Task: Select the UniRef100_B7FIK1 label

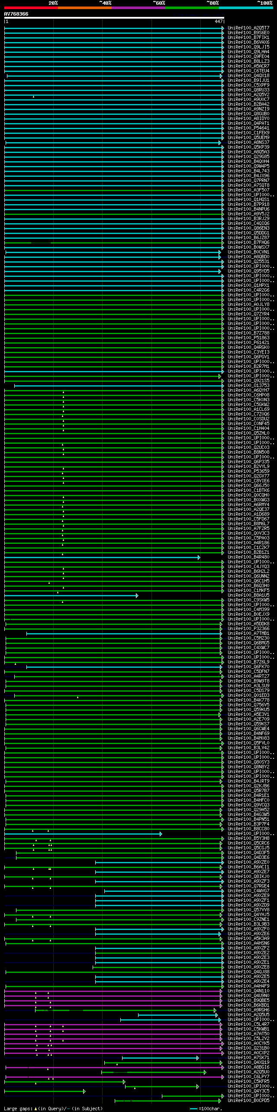Action: point(248,38)
